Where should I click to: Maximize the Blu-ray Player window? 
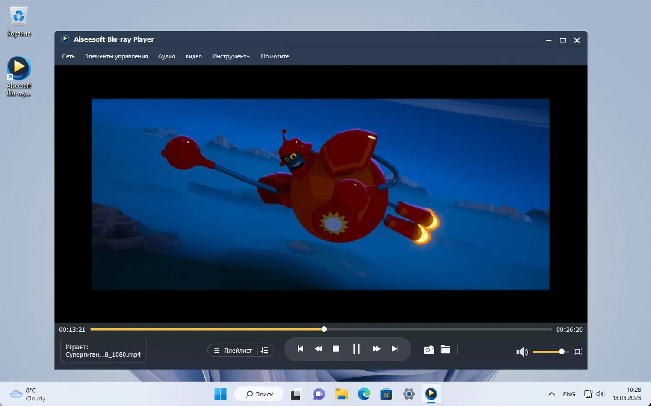click(x=562, y=40)
